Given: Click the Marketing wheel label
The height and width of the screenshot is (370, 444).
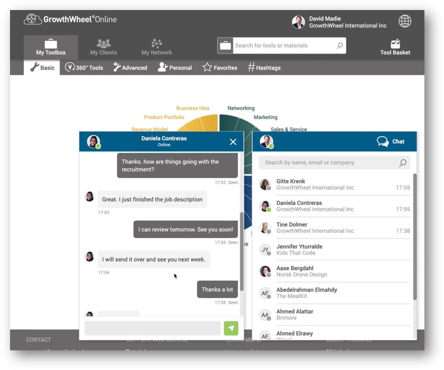Looking at the screenshot, I should click(x=265, y=117).
